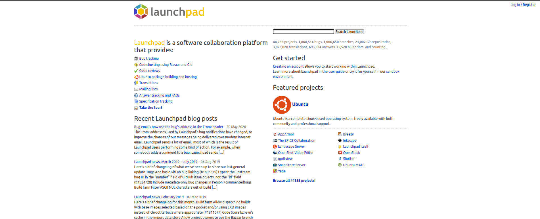Click the Translations globe icon
Viewport: 540px width, 219px height.
point(136,83)
